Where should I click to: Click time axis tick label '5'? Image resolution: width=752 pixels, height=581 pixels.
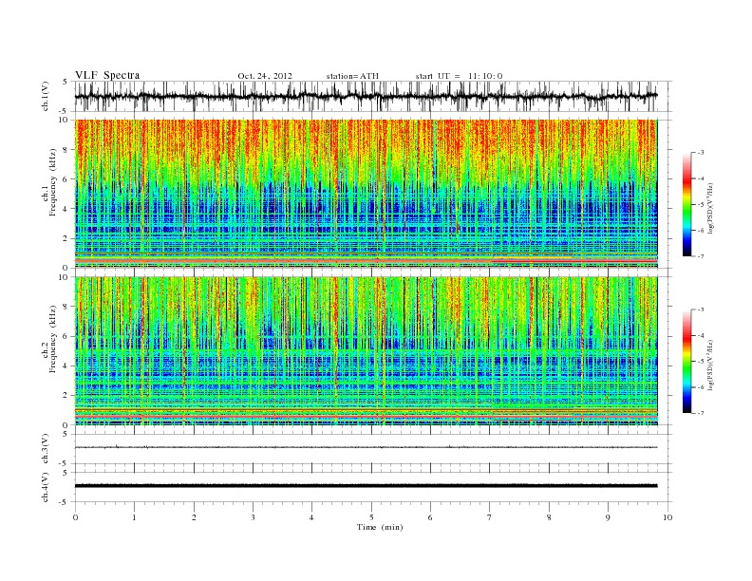[371, 517]
